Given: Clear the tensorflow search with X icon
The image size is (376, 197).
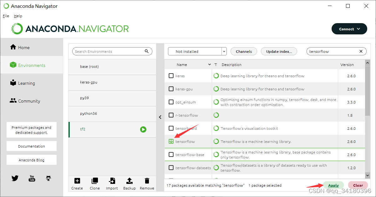Looking at the screenshot, I should pyautogui.click(x=361, y=51).
